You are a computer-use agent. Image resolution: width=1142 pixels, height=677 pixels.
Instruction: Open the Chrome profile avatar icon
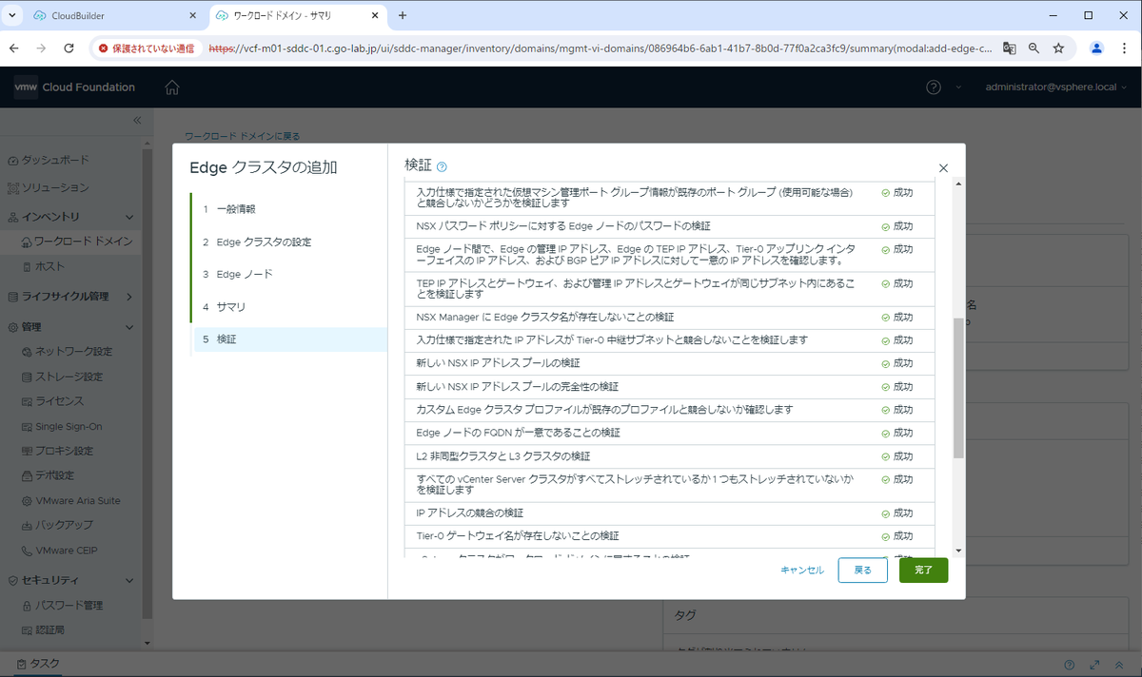click(x=1097, y=48)
